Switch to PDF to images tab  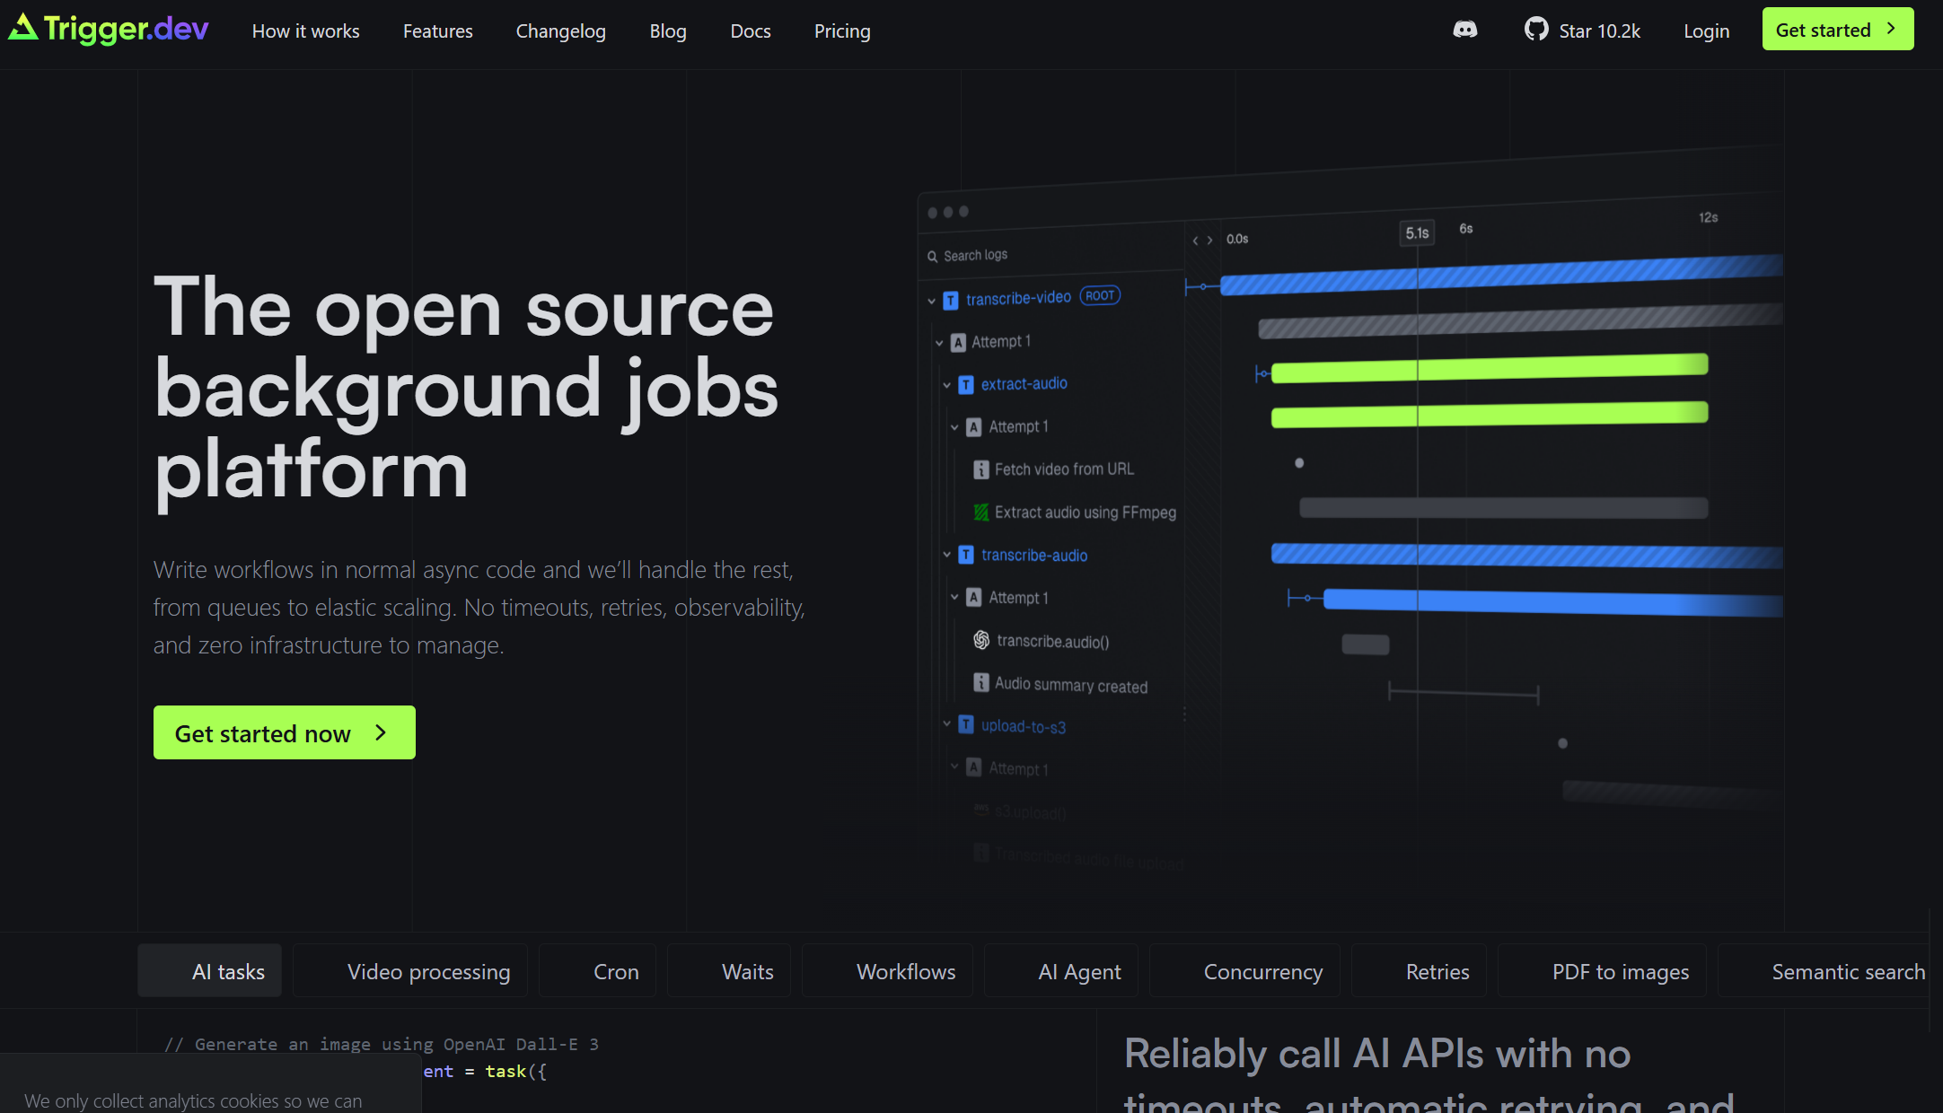click(x=1603, y=971)
